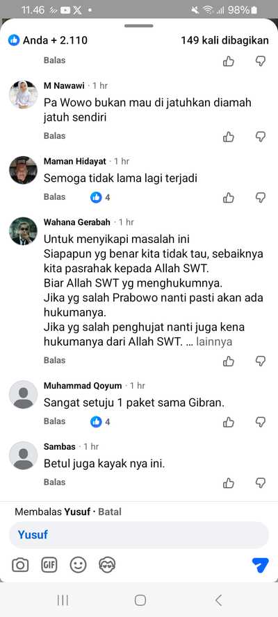278x617 pixels.
Task: Open the emoji picker
Action: 78,566
